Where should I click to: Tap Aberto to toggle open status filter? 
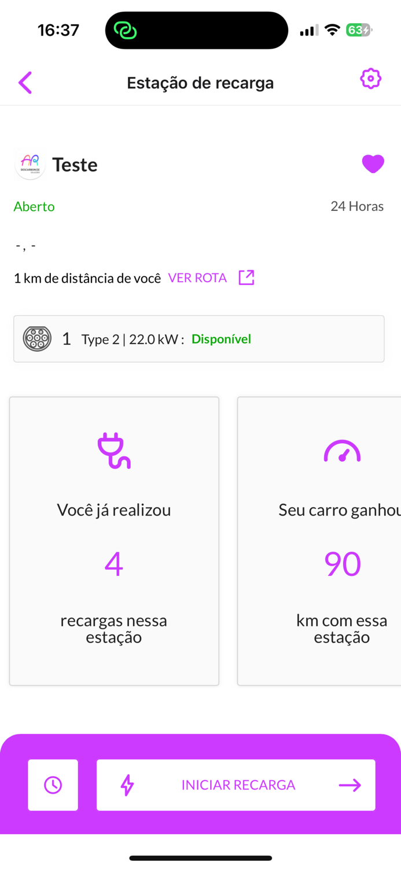pyautogui.click(x=34, y=206)
